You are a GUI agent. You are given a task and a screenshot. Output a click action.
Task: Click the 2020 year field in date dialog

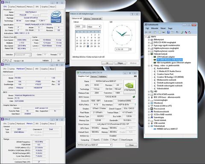click(79, 26)
